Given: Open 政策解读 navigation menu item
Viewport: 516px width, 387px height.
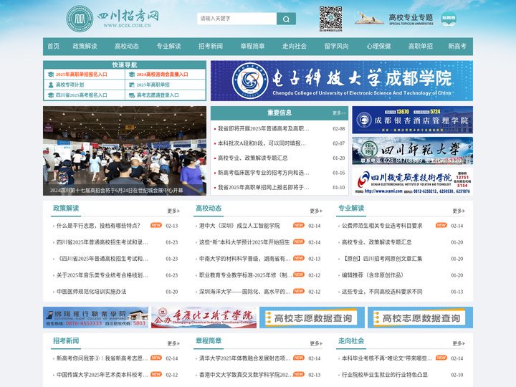Looking at the screenshot, I should pyautogui.click(x=85, y=46).
